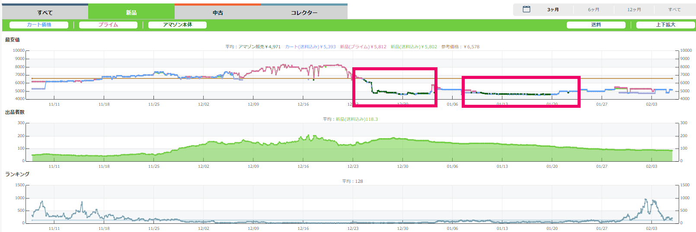696x232 pixels.
Task: Click the 上下拡大 zoom button
Action: (x=665, y=25)
